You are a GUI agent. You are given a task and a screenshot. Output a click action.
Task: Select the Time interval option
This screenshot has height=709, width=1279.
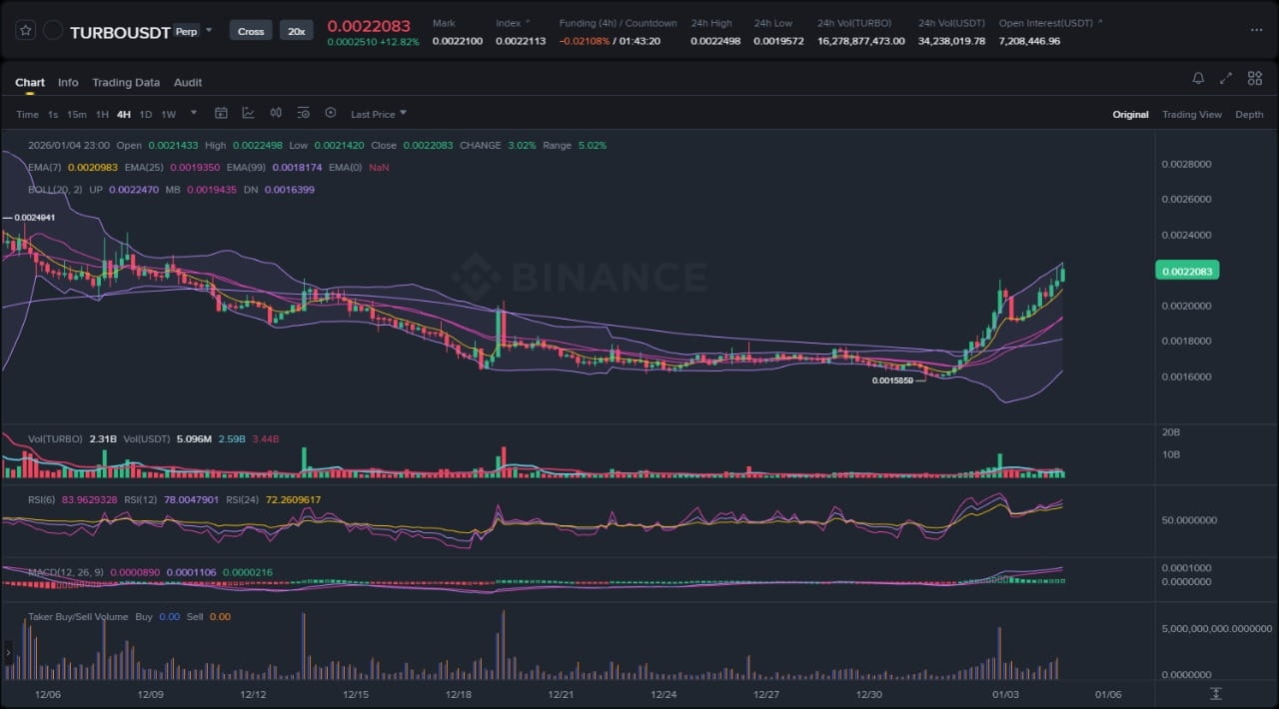pos(27,115)
